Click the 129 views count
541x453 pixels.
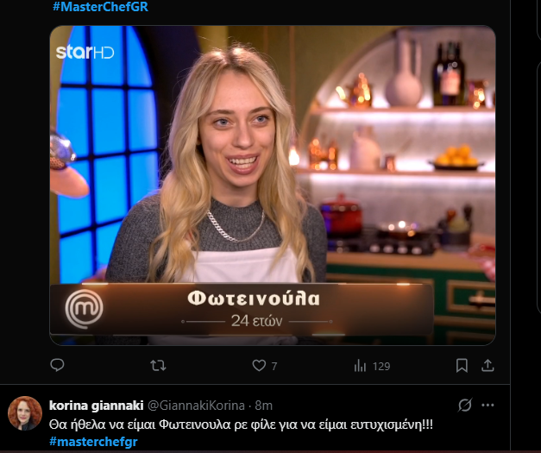[x=381, y=366]
